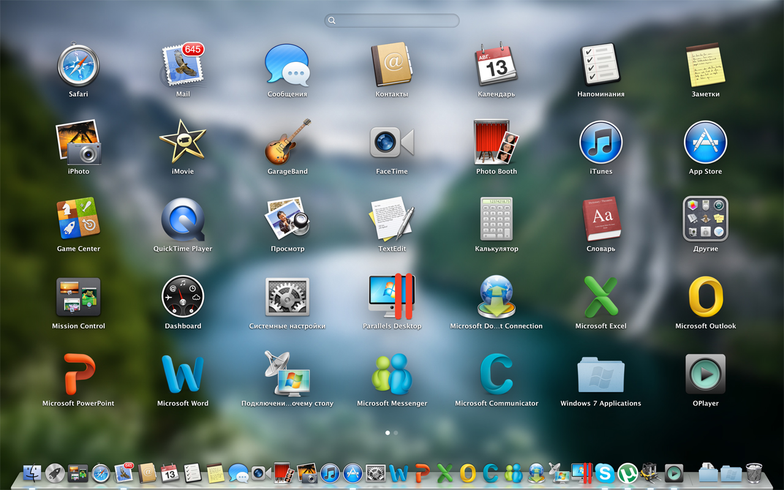Open iTunes in Launchpad grid

pos(600,143)
